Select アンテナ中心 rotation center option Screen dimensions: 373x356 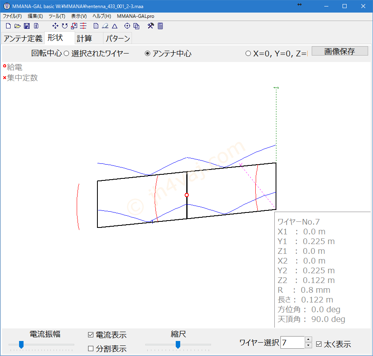point(168,54)
